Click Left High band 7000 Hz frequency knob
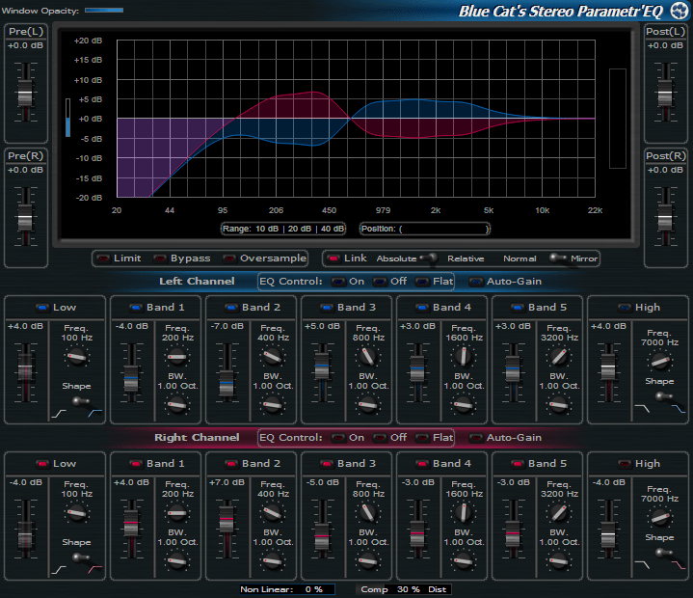This screenshot has height=598, width=693. pyautogui.click(x=660, y=362)
